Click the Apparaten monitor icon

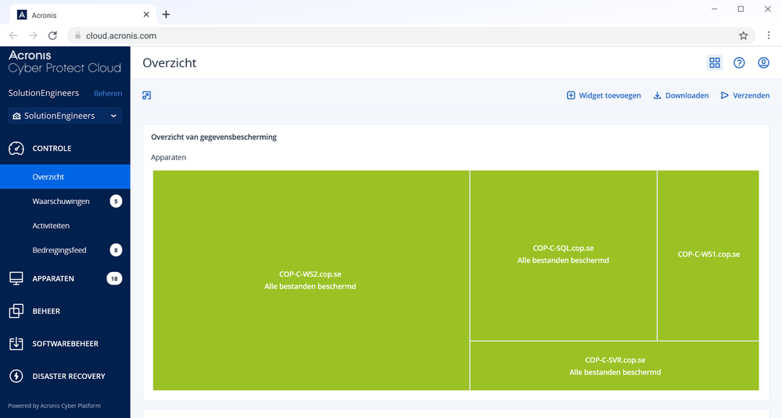point(16,278)
